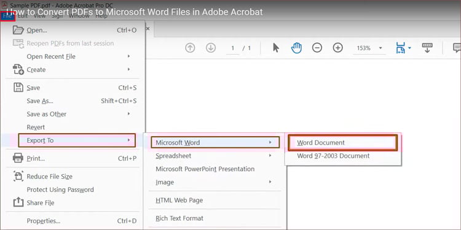Open the fit page width tool
This screenshot has height=230, width=461.
[403, 47]
